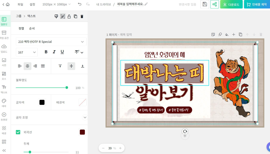Viewport: 270px width, 154px height.
Task: Open the page memo icon
Action: (213, 34)
